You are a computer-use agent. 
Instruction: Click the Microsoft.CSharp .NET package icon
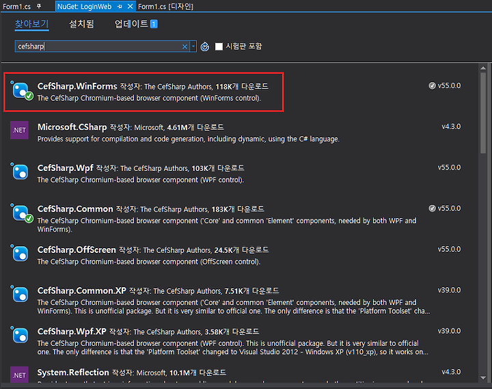click(19, 130)
